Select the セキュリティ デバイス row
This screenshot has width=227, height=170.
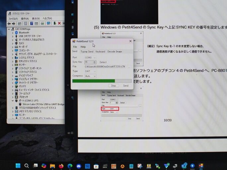pos(28,61)
